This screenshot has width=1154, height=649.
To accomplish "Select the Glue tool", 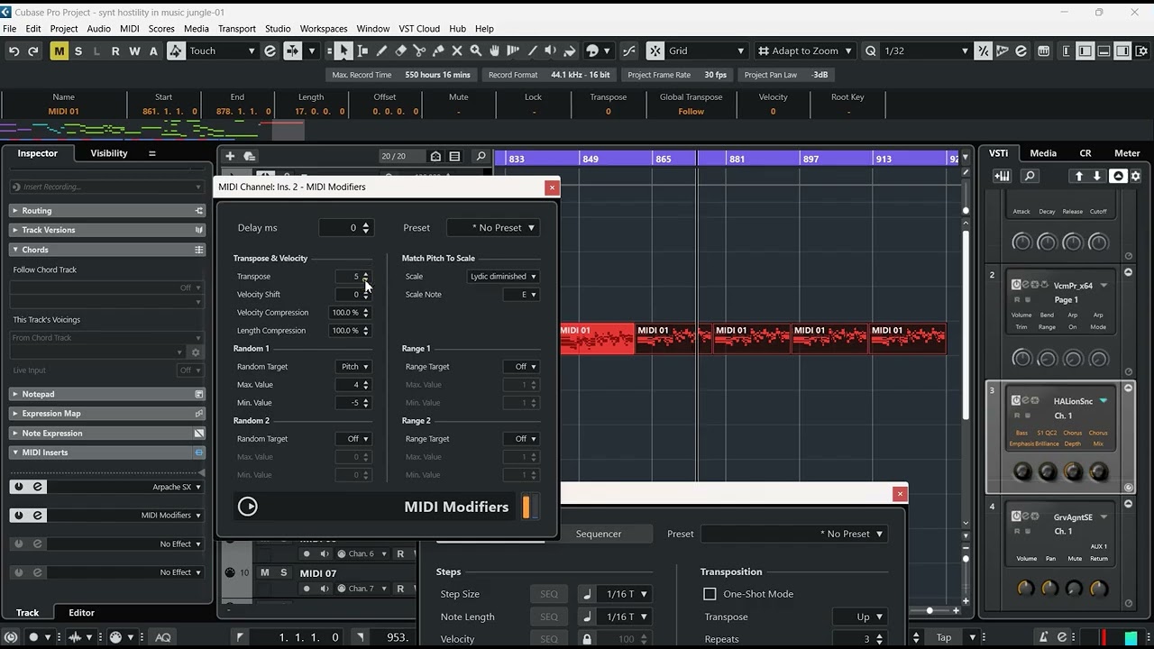I will [438, 51].
